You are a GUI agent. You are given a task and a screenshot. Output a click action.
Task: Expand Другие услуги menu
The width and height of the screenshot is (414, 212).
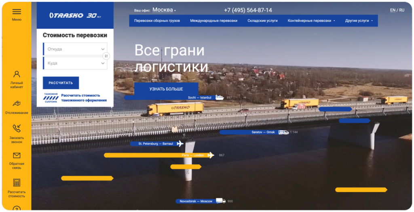point(359,21)
